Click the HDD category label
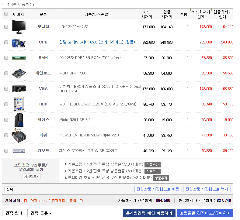Viewport: 240px width, 220px height. point(43,104)
